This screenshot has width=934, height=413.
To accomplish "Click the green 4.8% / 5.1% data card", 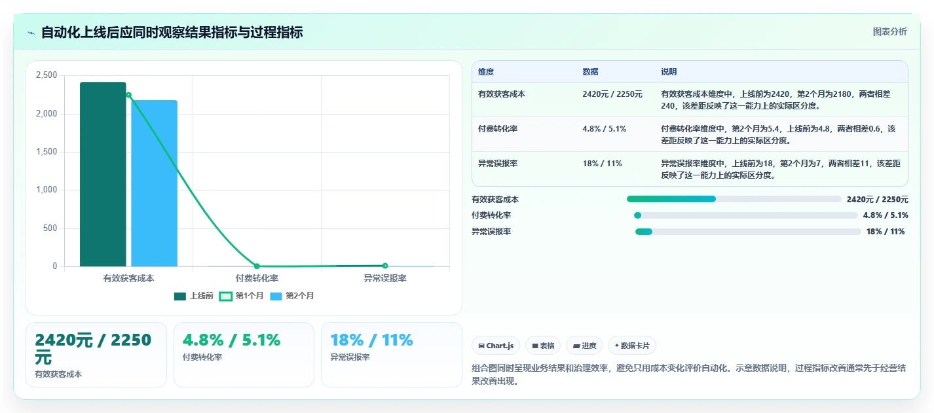I will (x=244, y=355).
